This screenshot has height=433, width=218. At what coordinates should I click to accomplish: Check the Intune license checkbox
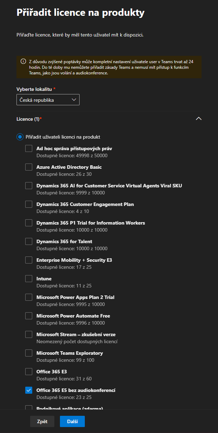click(29, 279)
